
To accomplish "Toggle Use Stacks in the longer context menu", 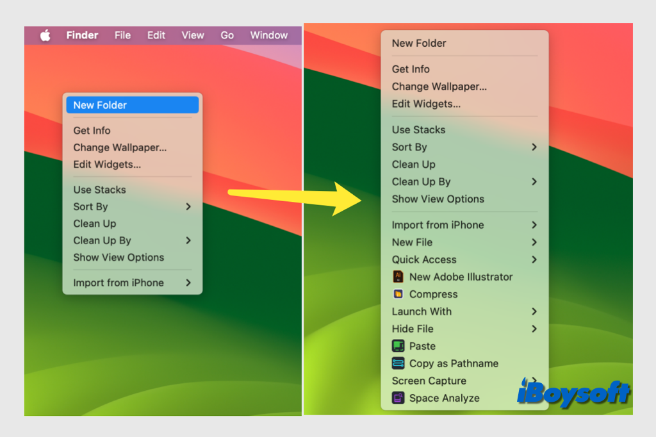I will pos(418,129).
